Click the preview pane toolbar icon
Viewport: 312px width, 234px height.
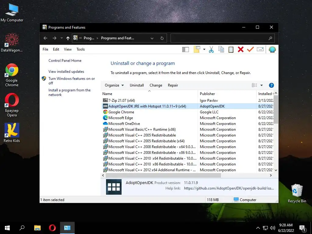[185, 49]
